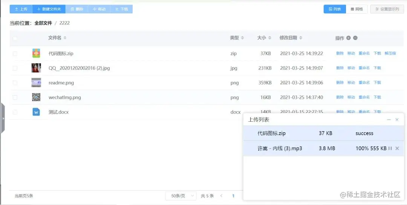Delete wechatImg.png via 删除 link

(x=340, y=97)
